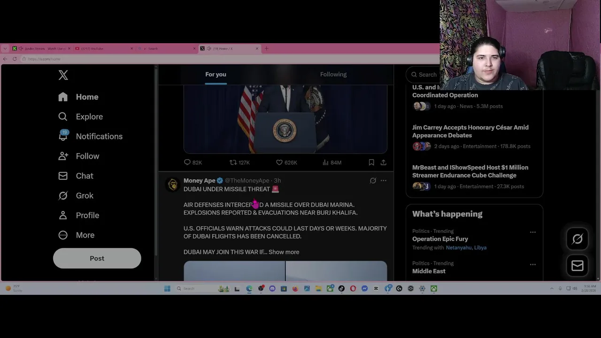
Task: Open more options on Money Ape post
Action: (384, 180)
